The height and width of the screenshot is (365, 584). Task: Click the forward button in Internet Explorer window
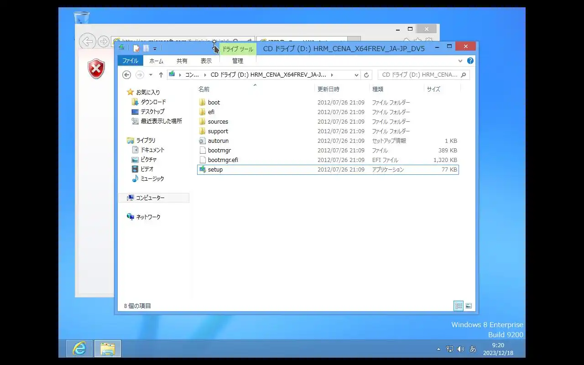pos(104,42)
